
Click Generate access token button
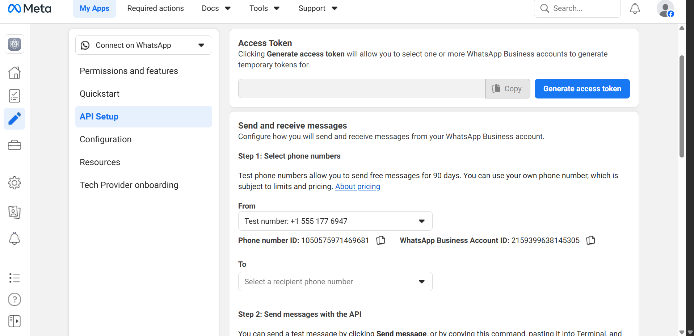coord(582,89)
